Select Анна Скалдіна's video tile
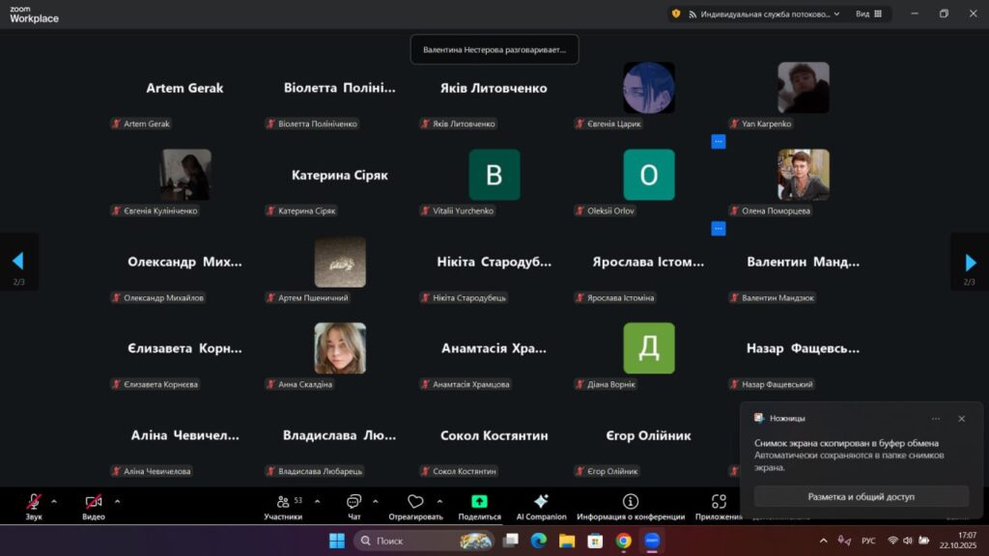The image size is (989, 556). (340, 348)
